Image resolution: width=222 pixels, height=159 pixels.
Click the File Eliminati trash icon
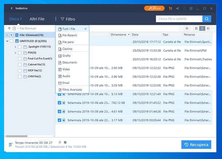pyautogui.click(x=17, y=35)
